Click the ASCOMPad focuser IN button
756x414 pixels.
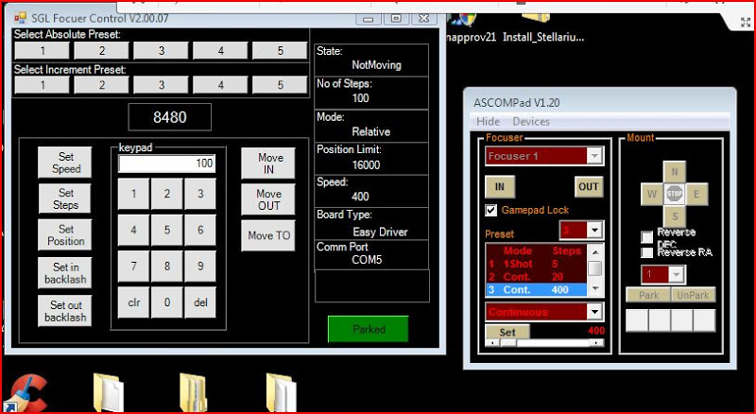click(x=500, y=187)
